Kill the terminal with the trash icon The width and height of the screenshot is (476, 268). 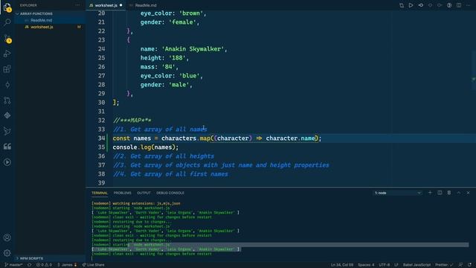point(449,193)
